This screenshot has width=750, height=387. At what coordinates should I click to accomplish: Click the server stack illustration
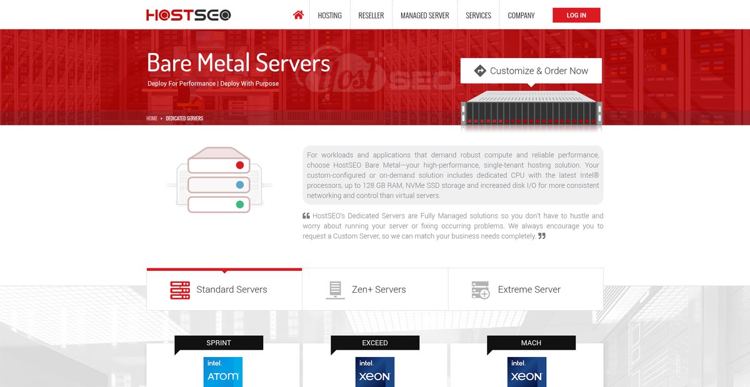[219, 182]
